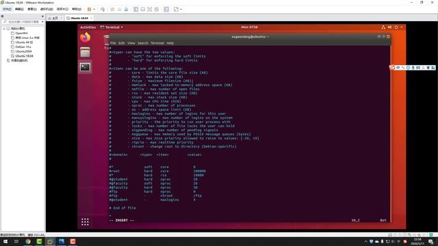Open the terminal Help menu
The image size is (438, 246).
170,43
